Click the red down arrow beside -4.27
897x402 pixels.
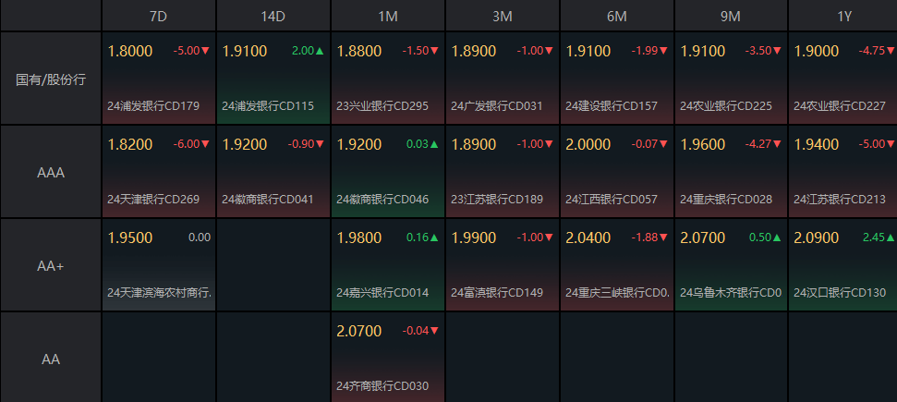(778, 144)
